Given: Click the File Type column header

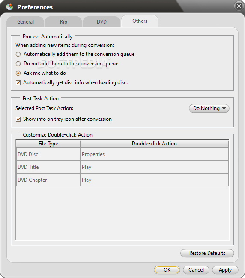Looking at the screenshot, I should click(x=48, y=144).
